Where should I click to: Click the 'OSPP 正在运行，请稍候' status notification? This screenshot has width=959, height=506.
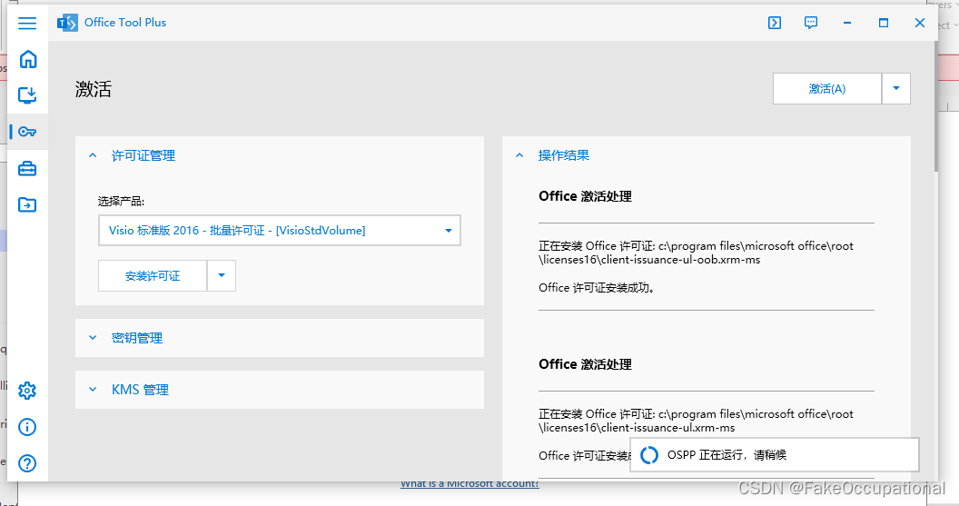(775, 454)
